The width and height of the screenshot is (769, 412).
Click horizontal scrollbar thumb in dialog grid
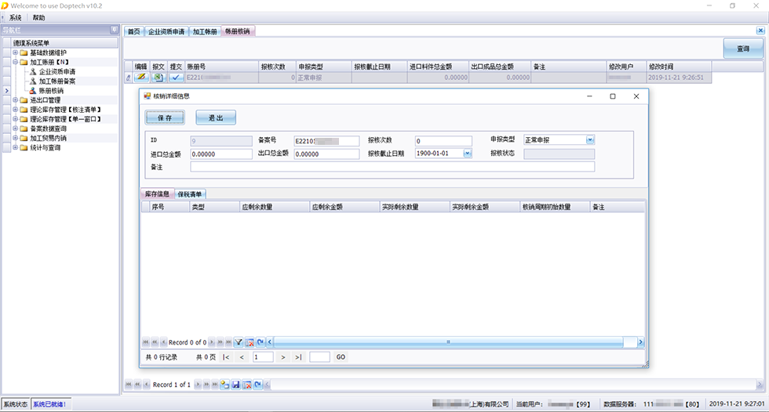[x=448, y=342]
